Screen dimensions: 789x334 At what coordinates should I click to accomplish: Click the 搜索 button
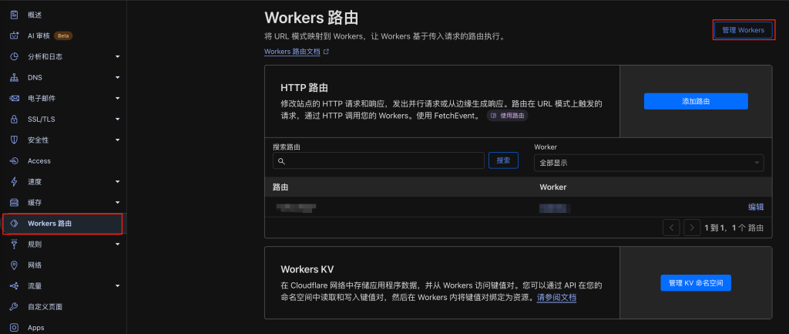click(503, 160)
